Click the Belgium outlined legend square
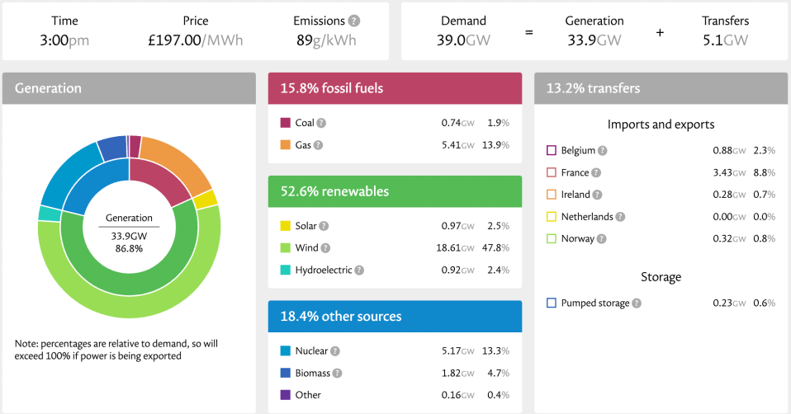The height and width of the screenshot is (414, 791). [x=552, y=151]
